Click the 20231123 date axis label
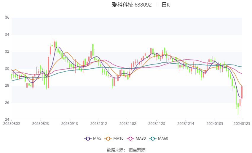This screenshot has height=153, width=252. click(x=157, y=124)
